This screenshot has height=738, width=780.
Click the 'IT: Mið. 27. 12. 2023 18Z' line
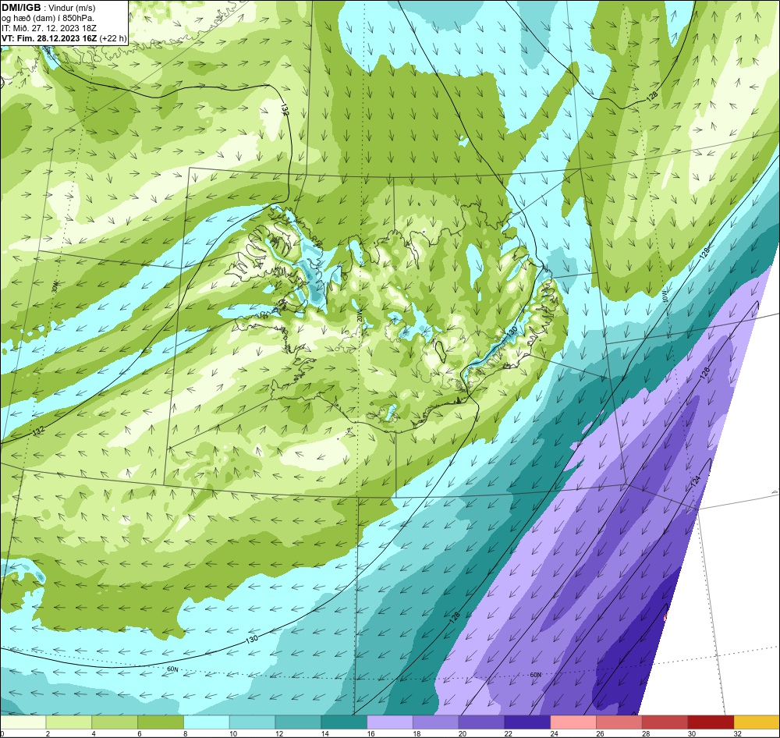point(48,28)
